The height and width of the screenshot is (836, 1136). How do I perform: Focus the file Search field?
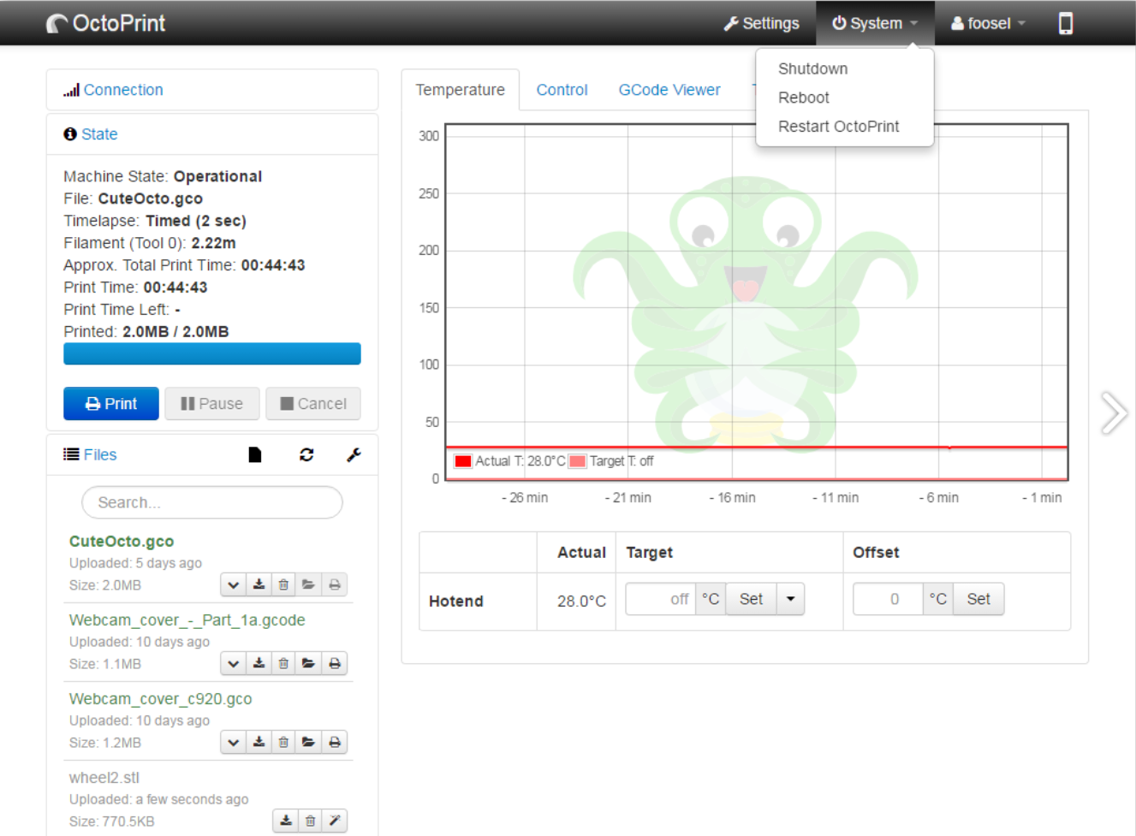pos(212,502)
